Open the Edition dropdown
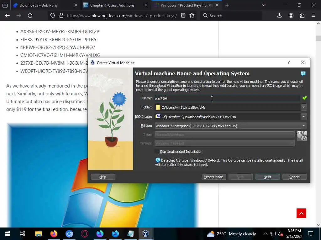The height and width of the screenshot is (240, 321). [x=231, y=126]
